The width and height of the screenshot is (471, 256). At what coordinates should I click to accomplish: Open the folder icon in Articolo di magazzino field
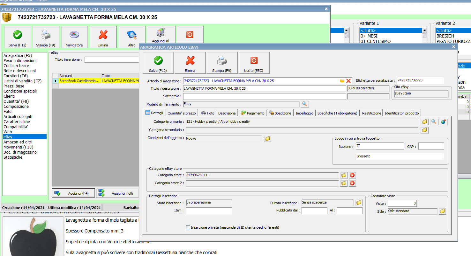(x=342, y=81)
